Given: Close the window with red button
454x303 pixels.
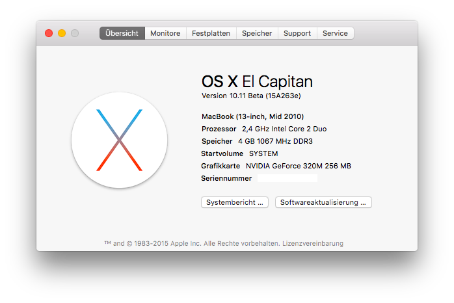Looking at the screenshot, I should pyautogui.click(x=49, y=33).
